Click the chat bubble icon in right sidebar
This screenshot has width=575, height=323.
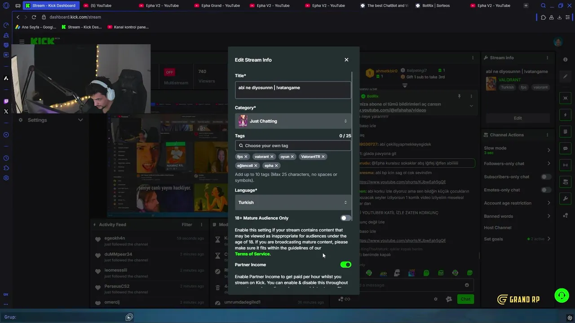pos(565,148)
